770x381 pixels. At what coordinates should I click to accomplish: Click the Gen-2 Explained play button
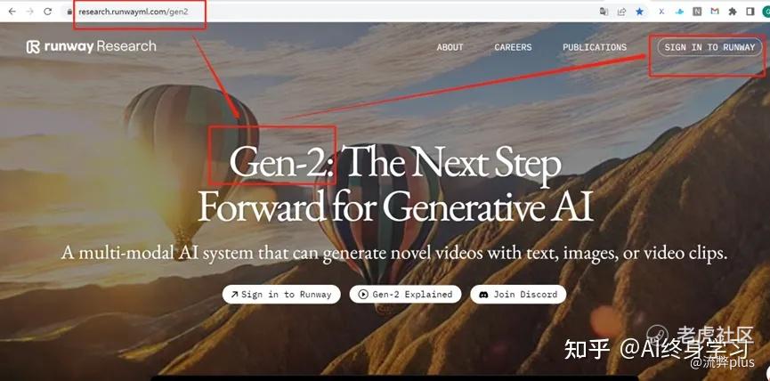click(405, 294)
